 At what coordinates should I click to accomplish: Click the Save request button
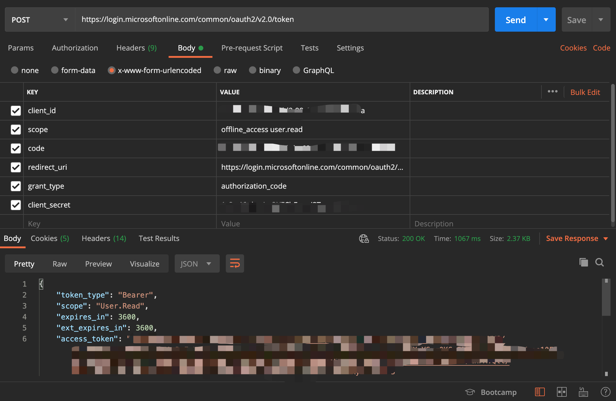click(x=577, y=20)
